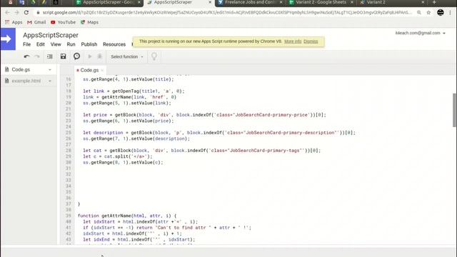Open the View menu
457x257 pixels.
[56, 44]
